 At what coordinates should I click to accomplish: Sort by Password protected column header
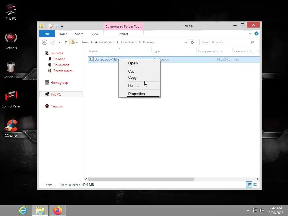(244, 51)
